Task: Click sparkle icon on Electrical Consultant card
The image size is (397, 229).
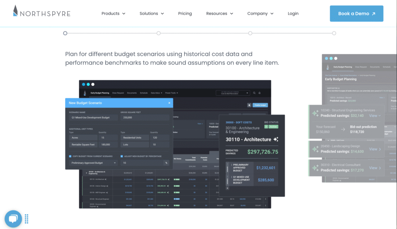Action: click(315, 168)
